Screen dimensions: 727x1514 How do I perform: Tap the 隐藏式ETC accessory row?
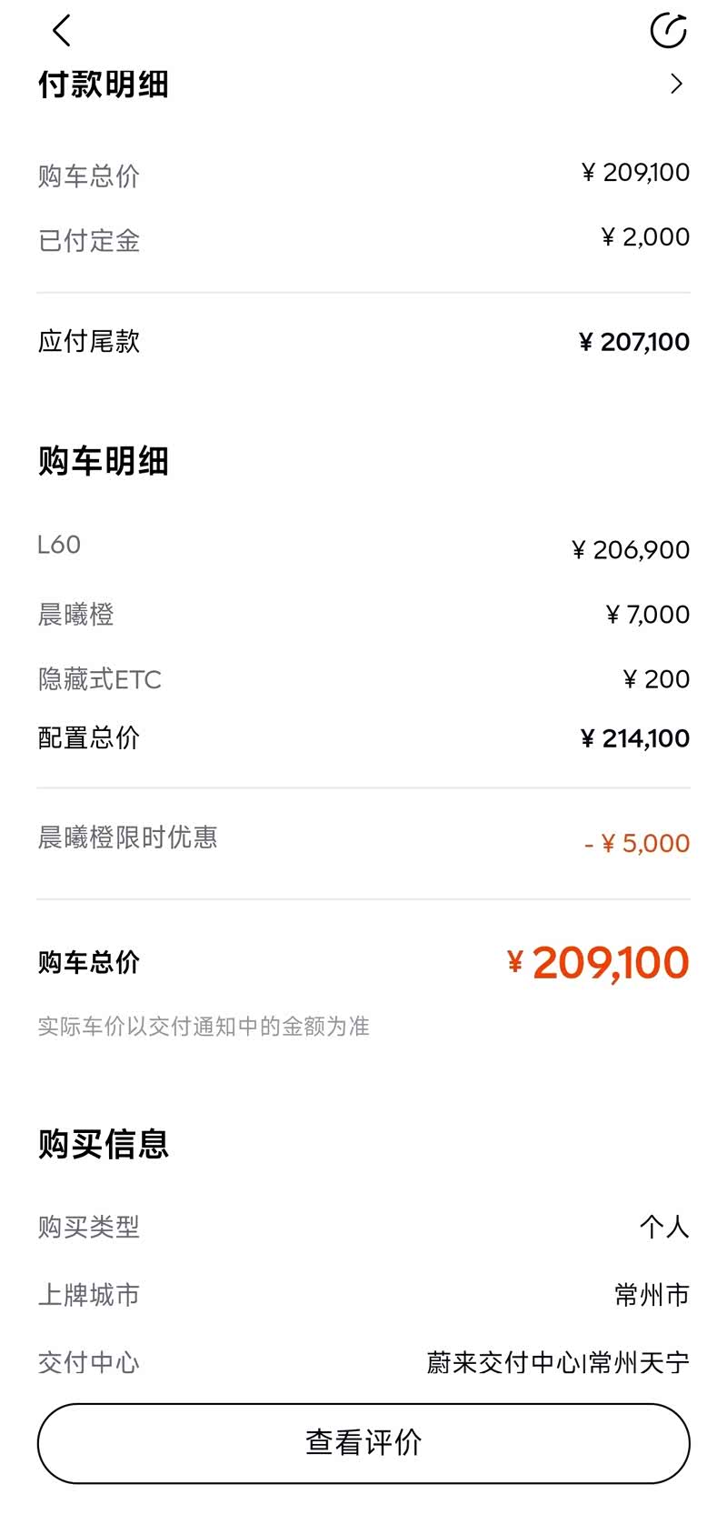[100, 679]
